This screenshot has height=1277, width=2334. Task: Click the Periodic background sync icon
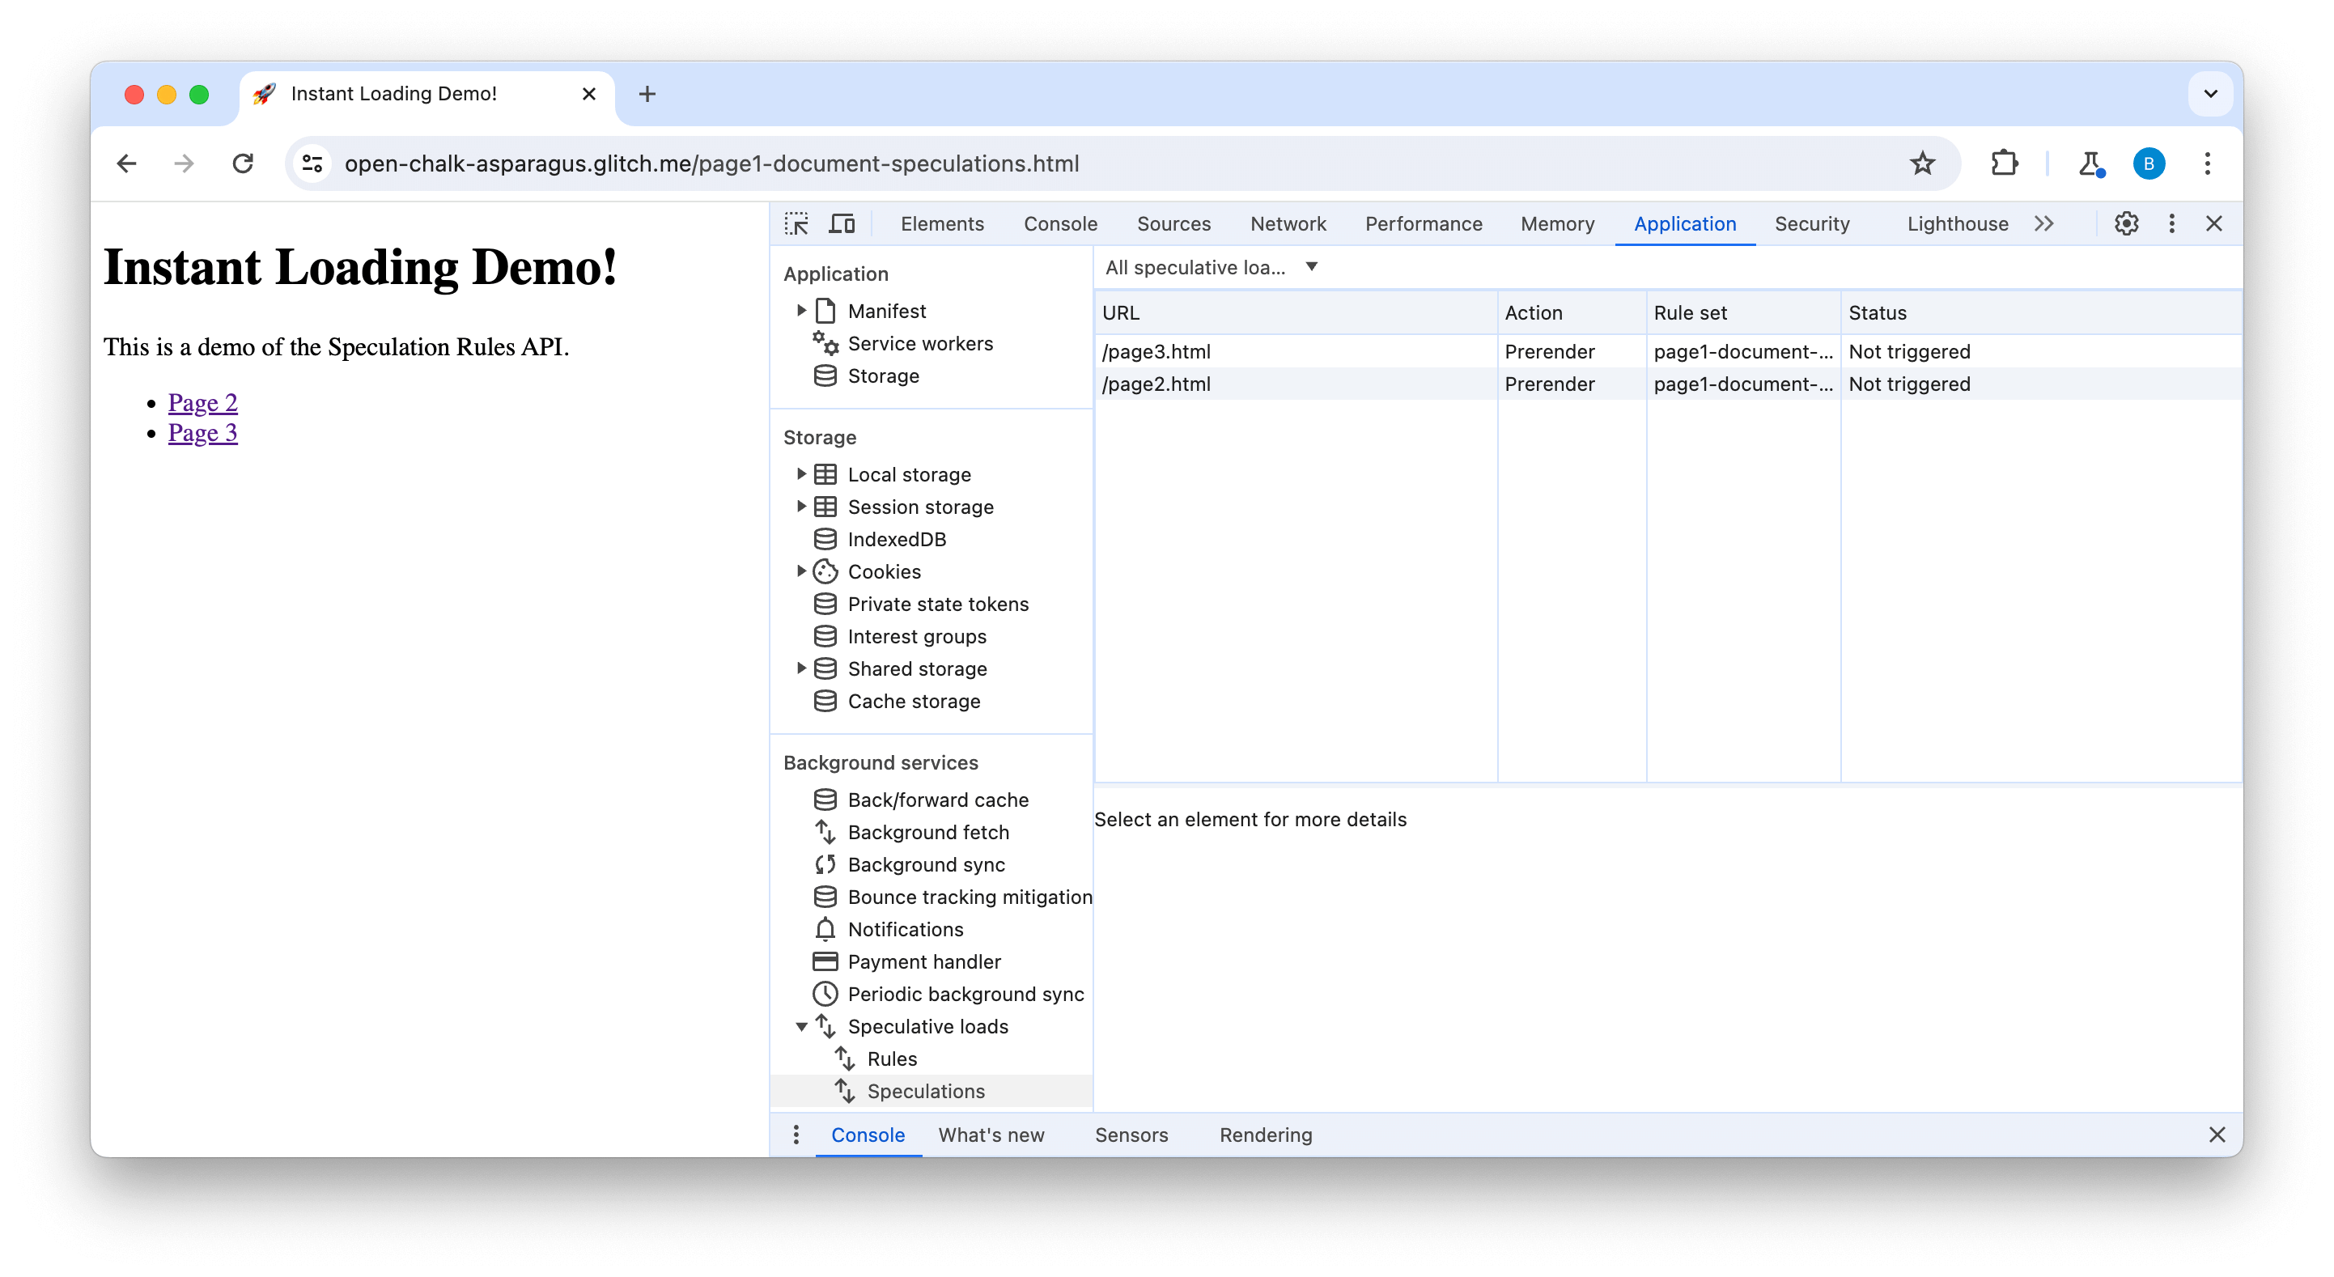(825, 994)
